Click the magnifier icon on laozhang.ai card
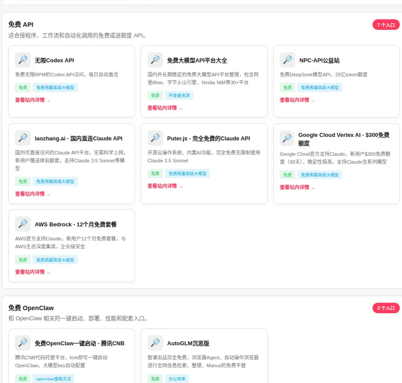The height and width of the screenshot is (383, 402). click(x=23, y=138)
